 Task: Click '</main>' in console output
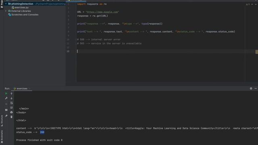(x=24, y=108)
